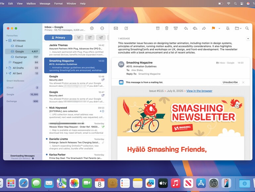Collapse the message summary chevron
Image resolution: width=255 pixels, height=192 pixels.
[x=248, y=39]
